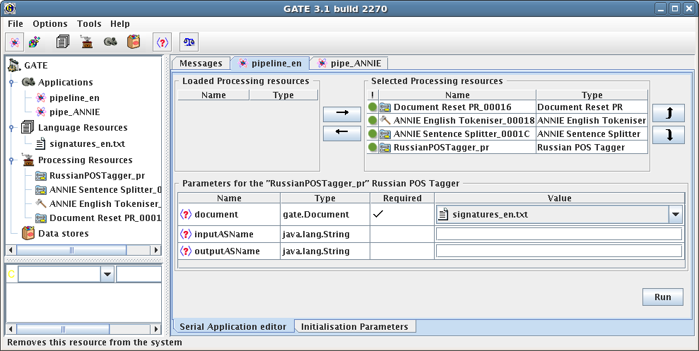Click the gears toolbar icon
Viewport: 699px width, 351px height.
coord(110,42)
